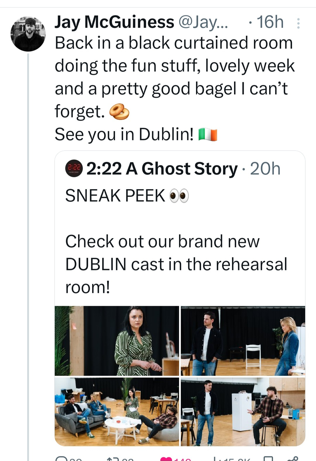Open the views analytics bar icon
This screenshot has width=316, height=461.
click(x=215, y=459)
